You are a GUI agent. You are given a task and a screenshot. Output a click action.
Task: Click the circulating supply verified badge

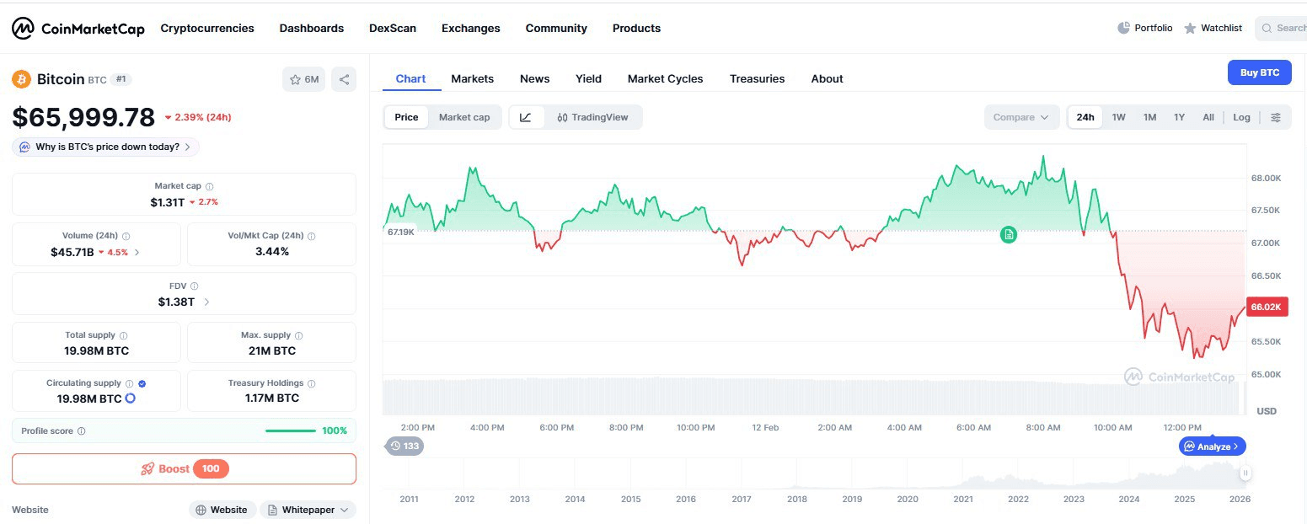(142, 383)
